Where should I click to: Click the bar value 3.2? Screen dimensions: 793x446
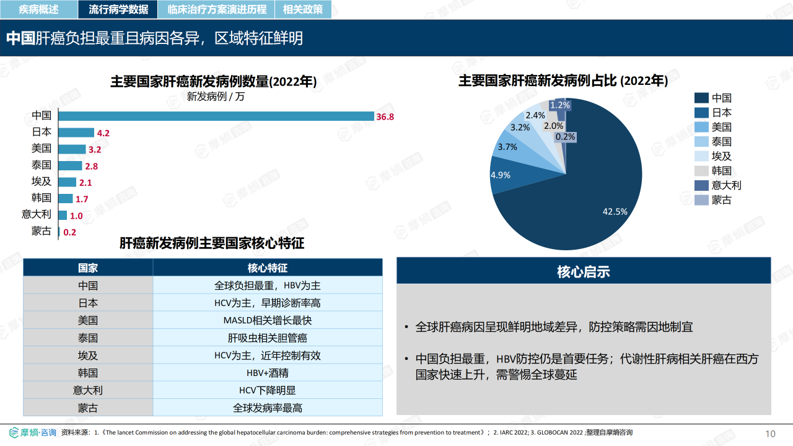[95, 150]
